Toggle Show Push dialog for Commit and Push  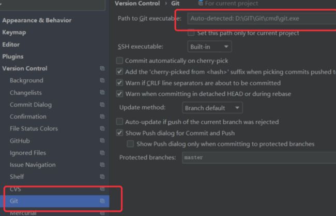point(119,133)
